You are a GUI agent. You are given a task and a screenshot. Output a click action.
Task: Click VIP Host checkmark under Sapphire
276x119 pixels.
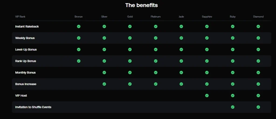(207, 96)
